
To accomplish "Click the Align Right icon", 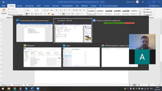I will (66, 14).
